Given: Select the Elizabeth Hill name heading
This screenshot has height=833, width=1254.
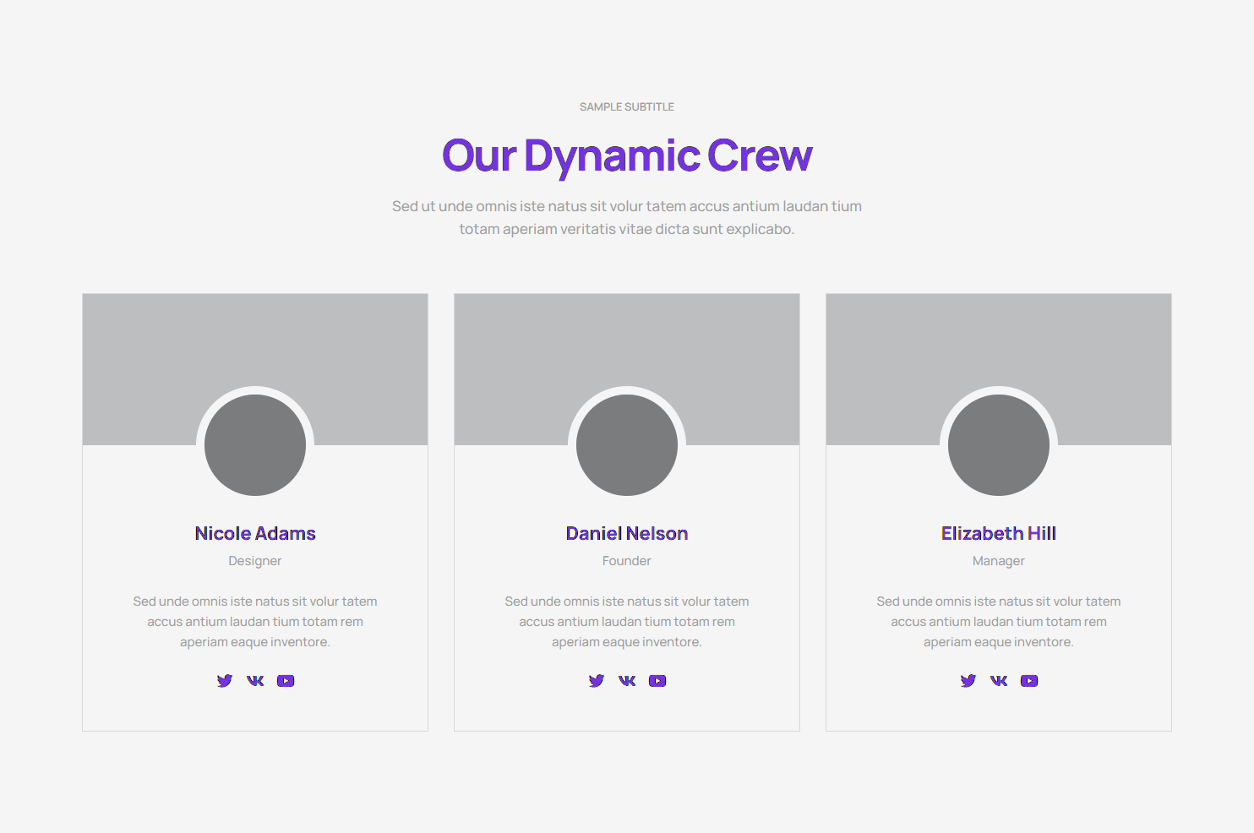Looking at the screenshot, I should 999,534.
